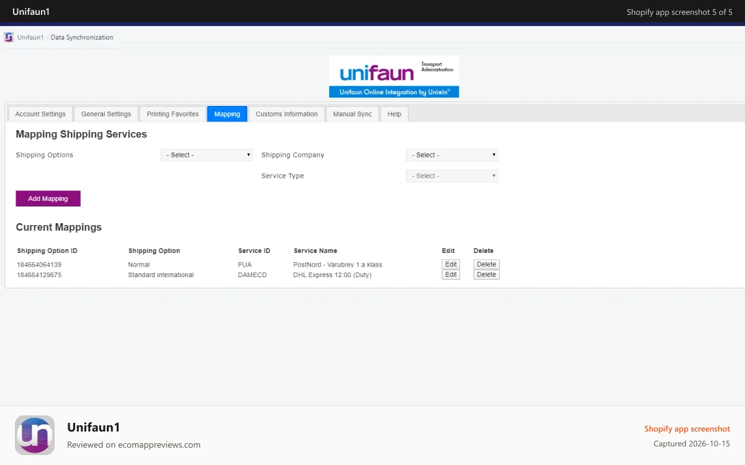Click the Unifaun1 app icon in footer
The width and height of the screenshot is (745, 465).
[35, 435]
